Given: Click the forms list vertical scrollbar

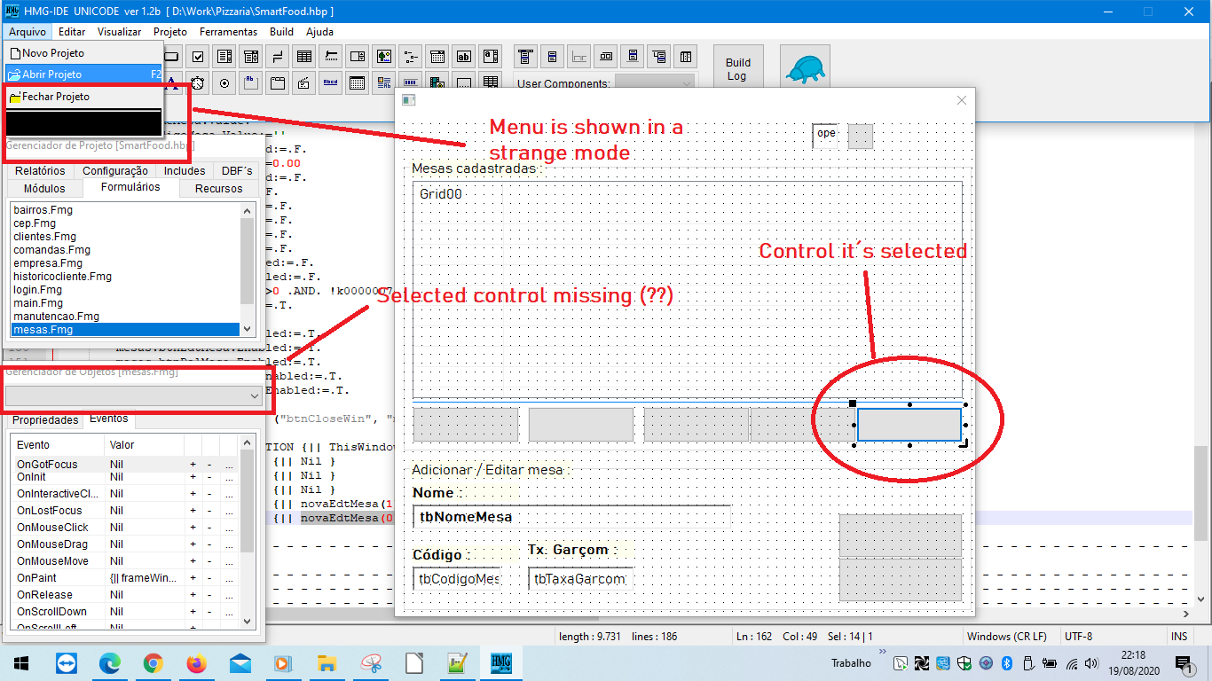Looking at the screenshot, I should pyautogui.click(x=248, y=270).
